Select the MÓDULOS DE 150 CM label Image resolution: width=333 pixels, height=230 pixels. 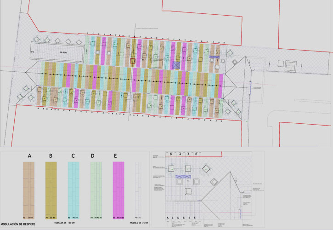click(65, 222)
